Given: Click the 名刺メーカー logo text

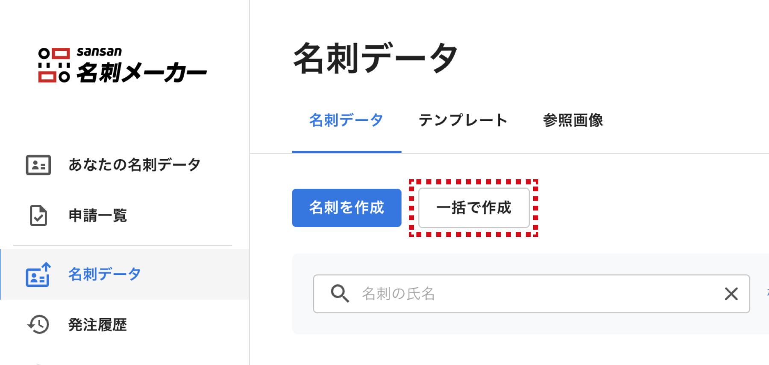Looking at the screenshot, I should click(x=141, y=73).
